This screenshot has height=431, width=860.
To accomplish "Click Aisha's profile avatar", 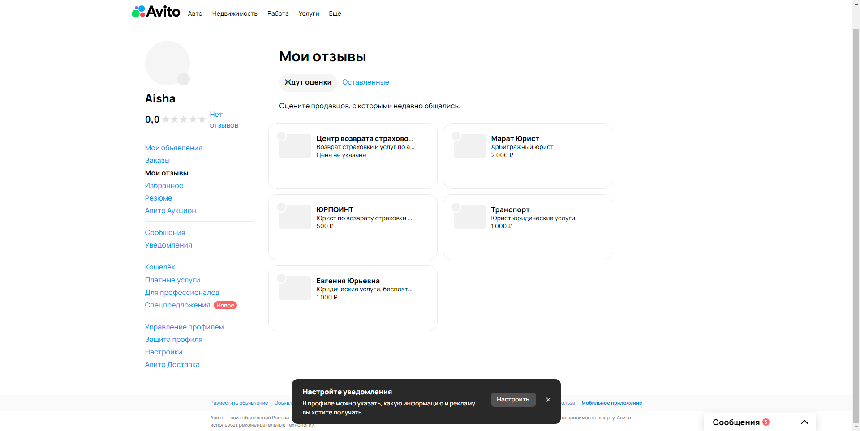I will tap(167, 63).
